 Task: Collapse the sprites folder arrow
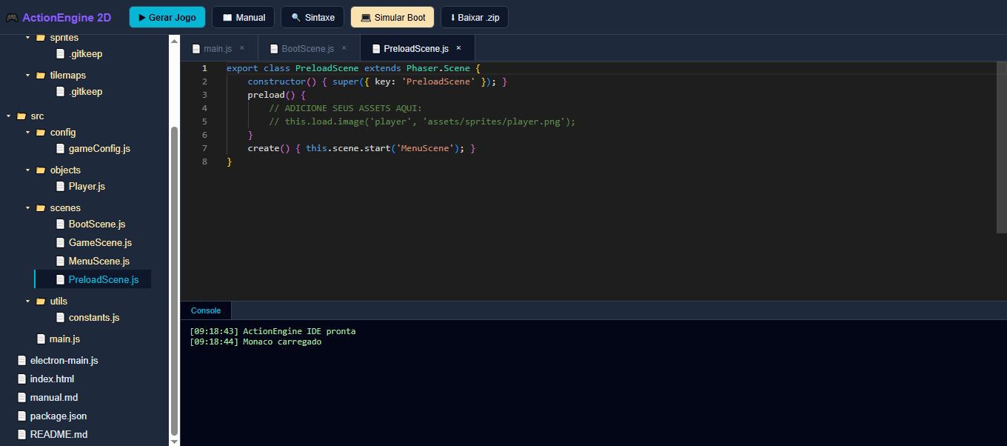[x=28, y=37]
